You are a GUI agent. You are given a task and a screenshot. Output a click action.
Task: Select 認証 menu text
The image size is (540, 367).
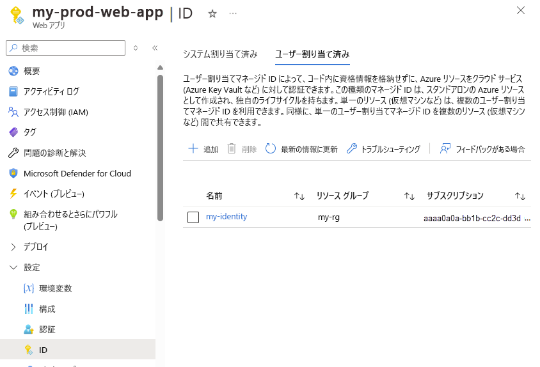point(47,330)
